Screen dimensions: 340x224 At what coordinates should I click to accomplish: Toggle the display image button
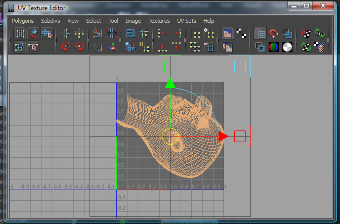[228, 34]
